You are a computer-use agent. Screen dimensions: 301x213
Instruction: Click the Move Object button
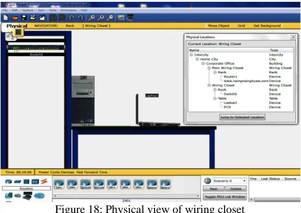pyautogui.click(x=219, y=26)
